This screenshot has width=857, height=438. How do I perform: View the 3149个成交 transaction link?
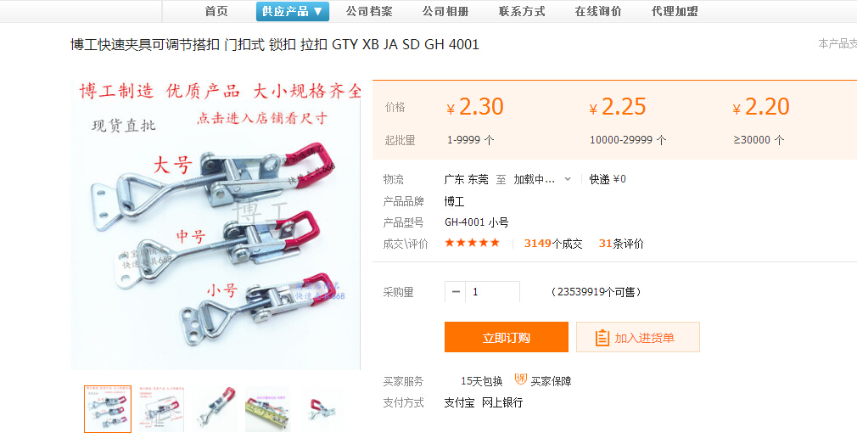click(x=553, y=244)
